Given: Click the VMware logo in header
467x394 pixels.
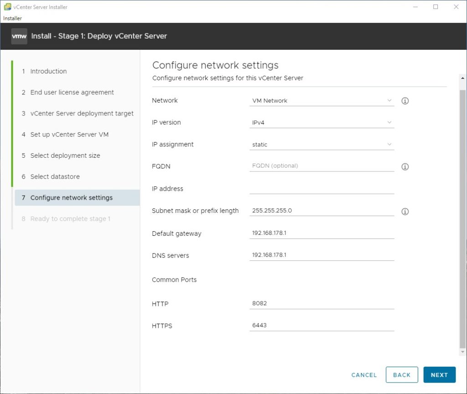Looking at the screenshot, I should (19, 36).
